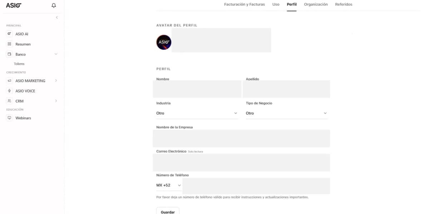The height and width of the screenshot is (214, 429).
Task: Expand the CRM submenu arrow
Action: [x=56, y=101]
